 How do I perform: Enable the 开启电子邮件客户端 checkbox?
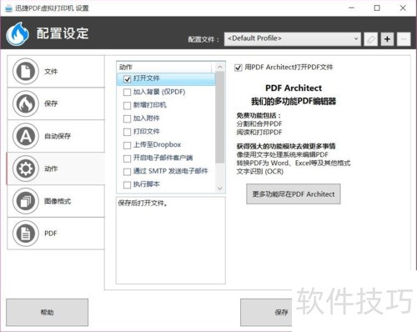pos(127,158)
